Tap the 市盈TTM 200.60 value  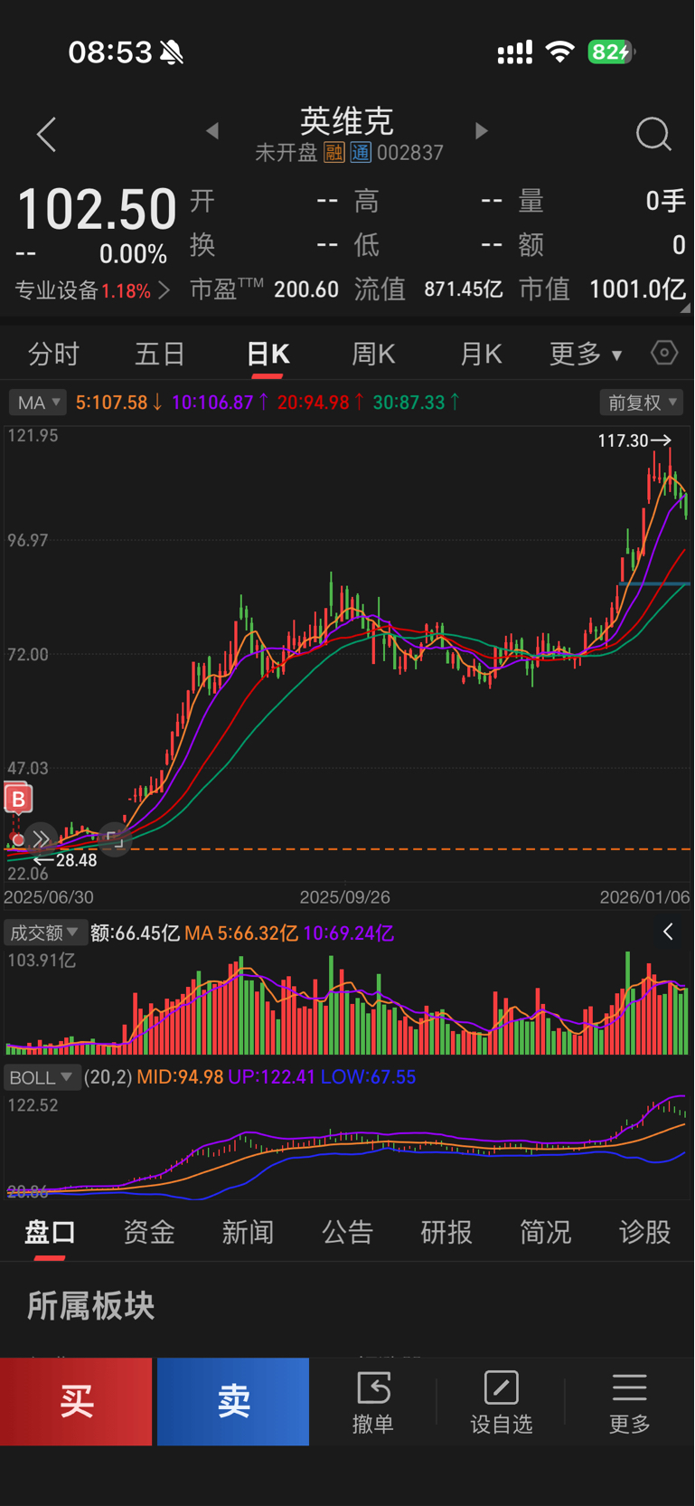coord(306,289)
